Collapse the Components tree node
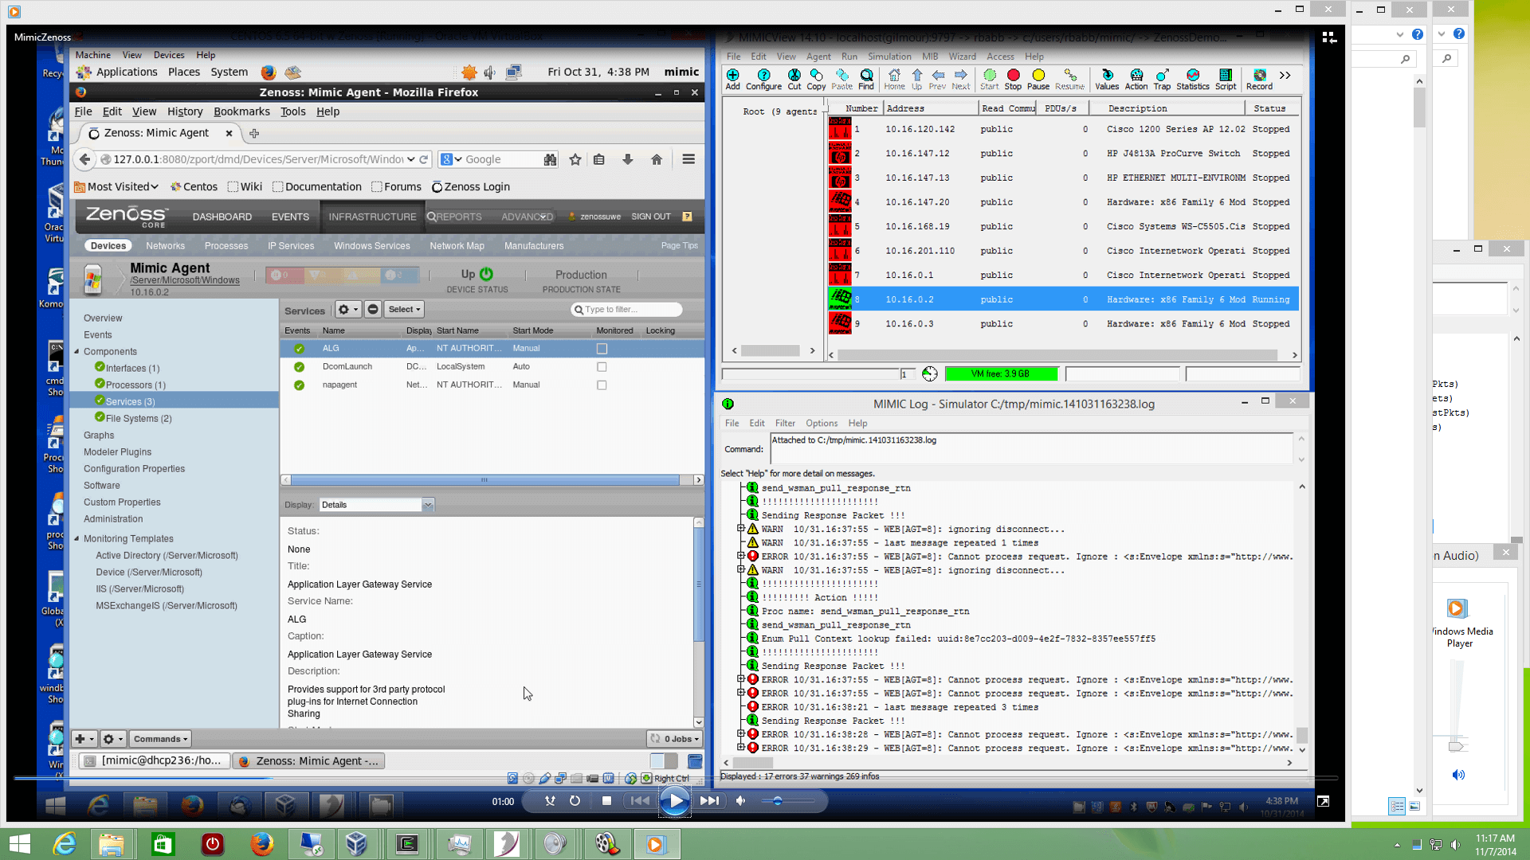 coord(77,351)
